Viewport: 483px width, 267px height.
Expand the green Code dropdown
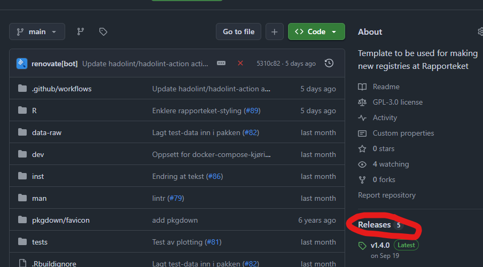tap(316, 32)
